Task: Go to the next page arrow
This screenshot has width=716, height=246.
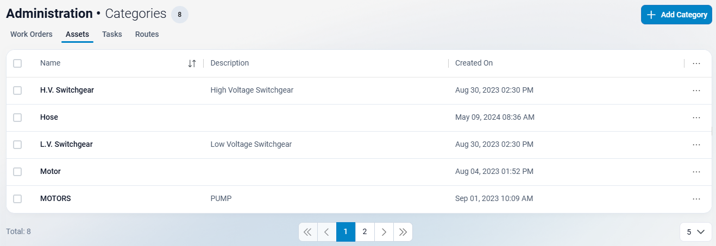Action: [x=384, y=232]
